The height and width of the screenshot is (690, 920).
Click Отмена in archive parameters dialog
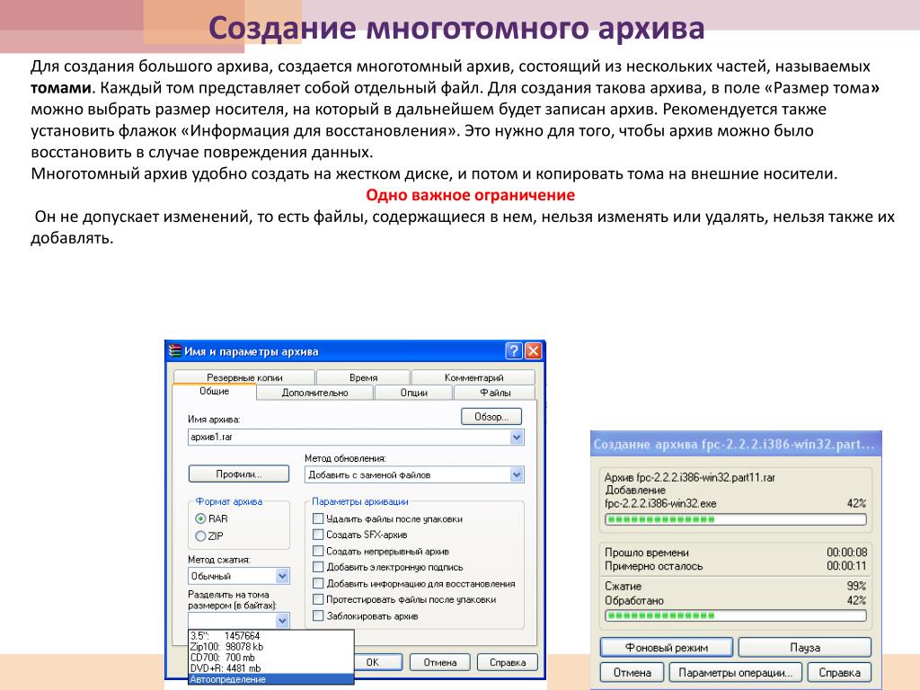click(x=440, y=662)
